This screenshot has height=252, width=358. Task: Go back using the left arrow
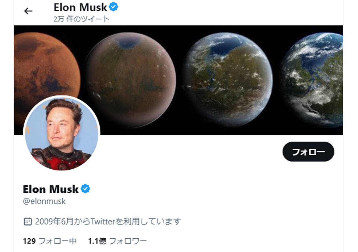pyautogui.click(x=28, y=11)
